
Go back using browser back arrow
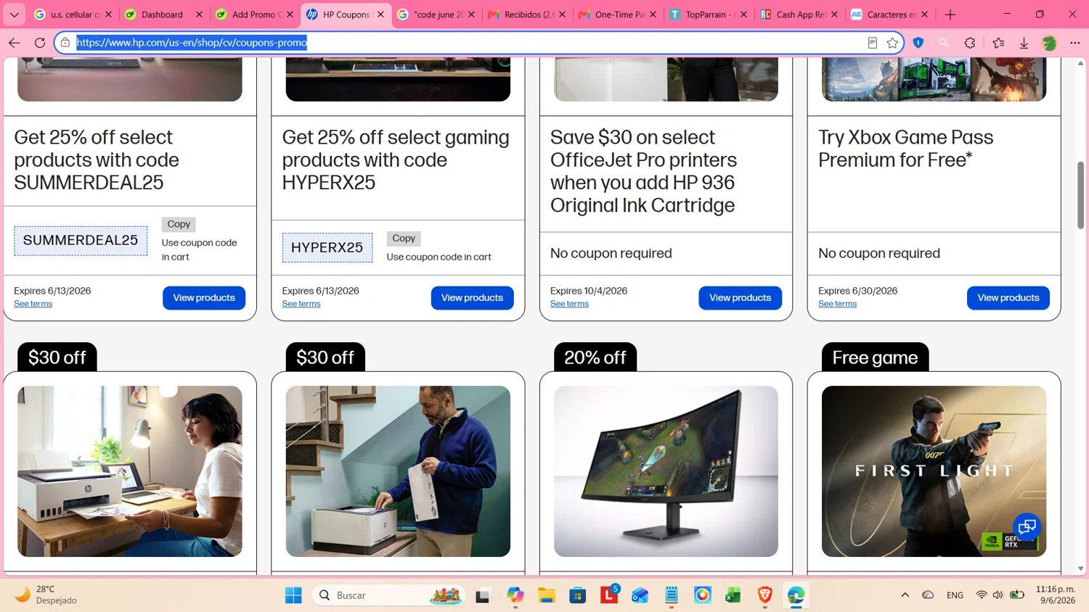pyautogui.click(x=15, y=43)
